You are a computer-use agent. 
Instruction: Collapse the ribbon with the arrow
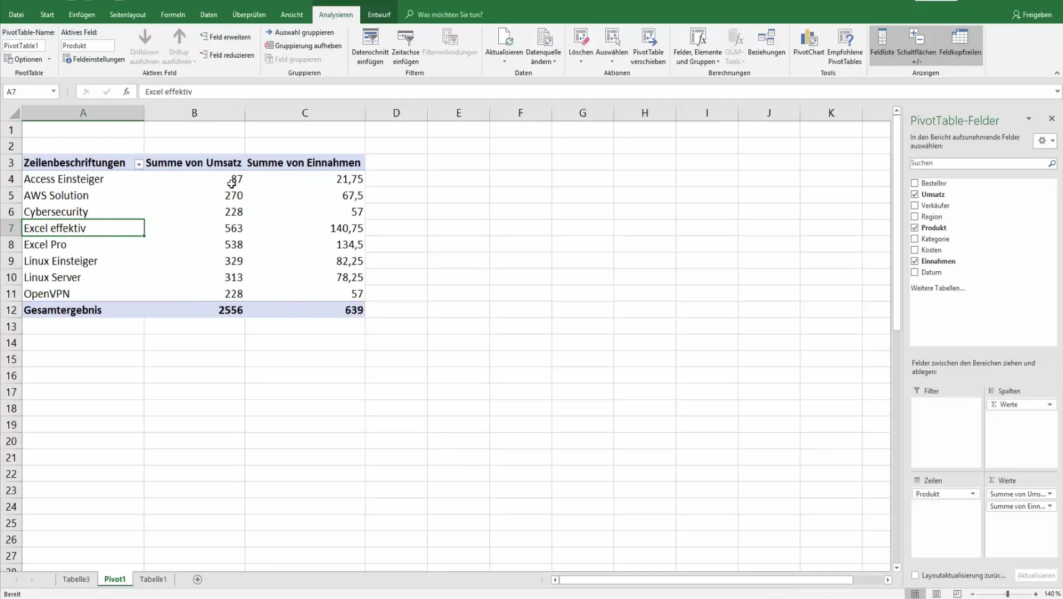[x=1057, y=73]
